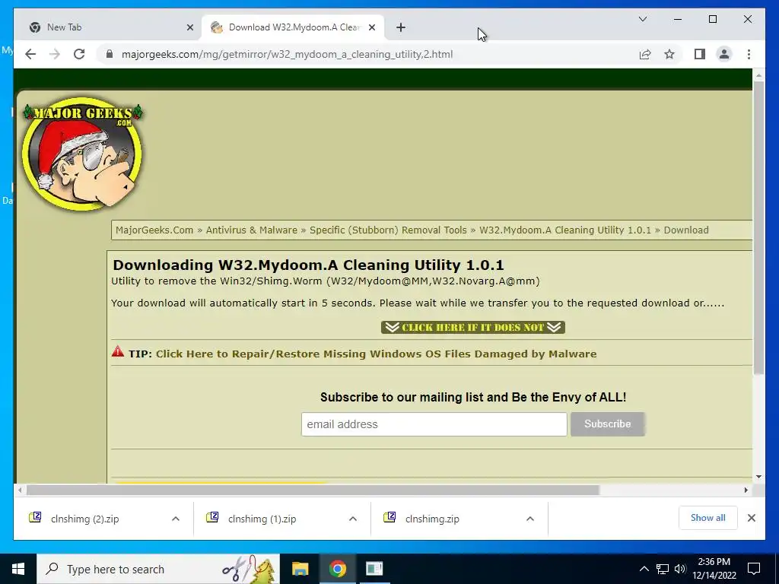Expand options for clnshimg (1).zip
This screenshot has height=584, width=779.
[x=353, y=519]
